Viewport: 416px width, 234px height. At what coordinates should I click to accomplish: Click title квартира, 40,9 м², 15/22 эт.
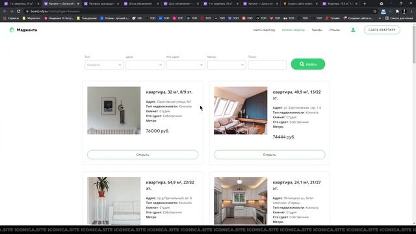point(296,95)
